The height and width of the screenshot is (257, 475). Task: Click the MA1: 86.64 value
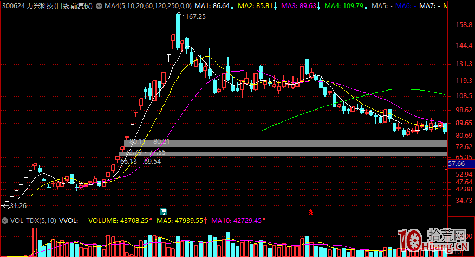(212, 6)
